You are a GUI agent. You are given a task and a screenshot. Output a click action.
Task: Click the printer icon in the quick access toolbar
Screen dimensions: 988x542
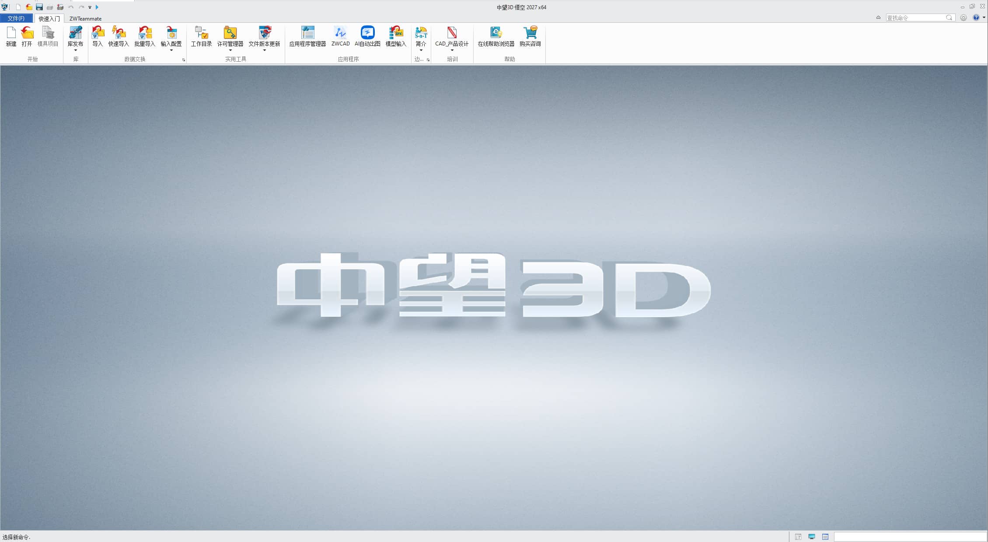pos(50,7)
